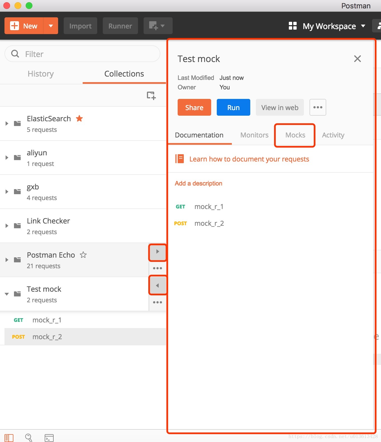Image resolution: width=381 pixels, height=442 pixels.
Task: Toggle sidebar via bottom-left layout icon
Action: point(9,438)
